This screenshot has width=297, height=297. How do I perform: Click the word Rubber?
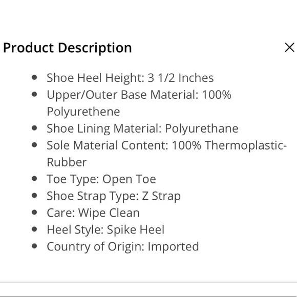pyautogui.click(x=67, y=162)
